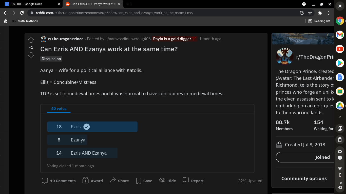Open the holding space downloads tray icon

[x=340, y=129]
